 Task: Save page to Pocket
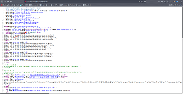click(142, 2)
